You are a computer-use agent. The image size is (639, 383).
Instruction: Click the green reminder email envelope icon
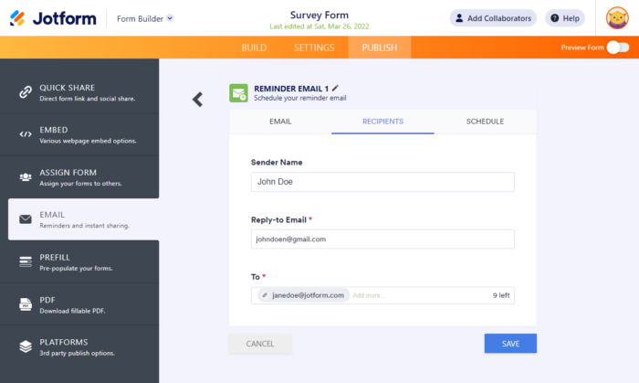[238, 93]
